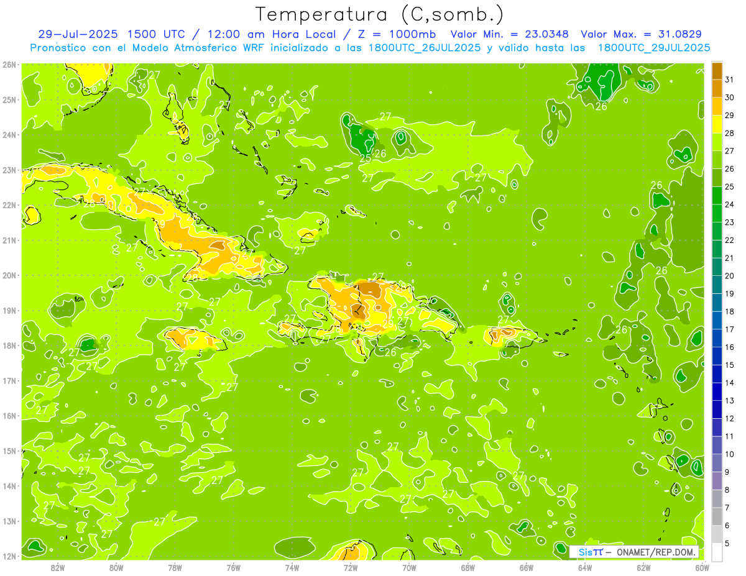Pick the white legend swatch below 5

tap(717, 552)
